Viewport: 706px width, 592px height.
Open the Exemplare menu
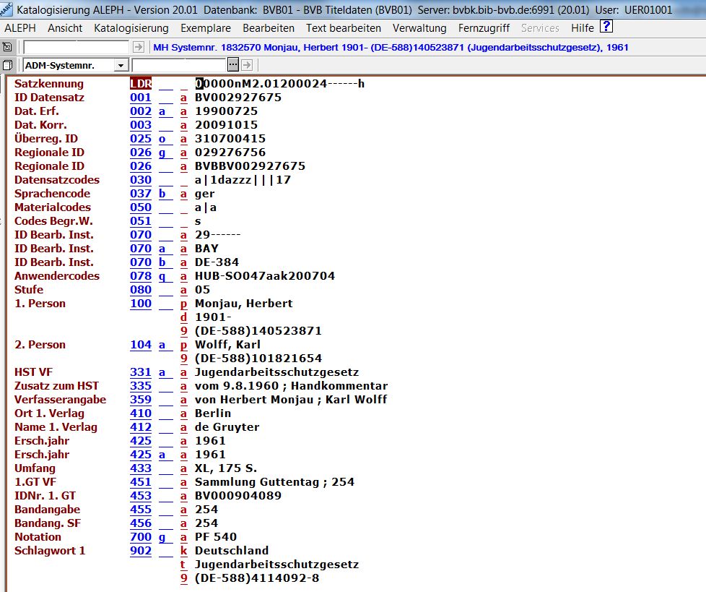(x=205, y=28)
